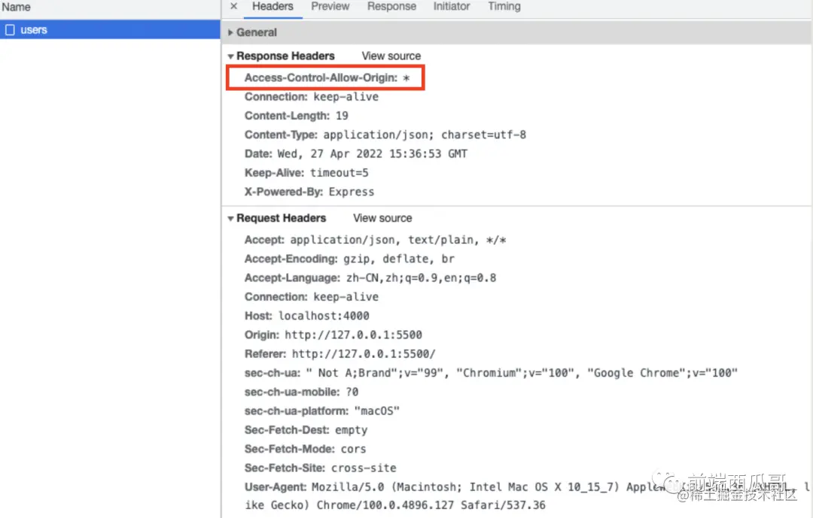Viewport: 813px width, 518px height.
Task: Click the Keep-Alive: timeout=5 line
Action: [x=306, y=172]
